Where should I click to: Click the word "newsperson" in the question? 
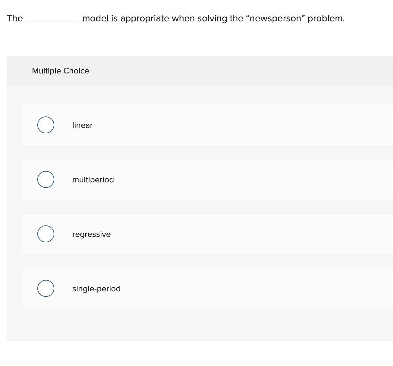[x=275, y=18]
